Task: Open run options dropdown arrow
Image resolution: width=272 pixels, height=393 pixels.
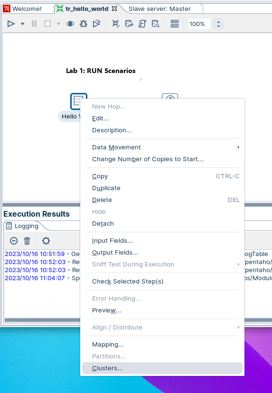Action: point(22,24)
